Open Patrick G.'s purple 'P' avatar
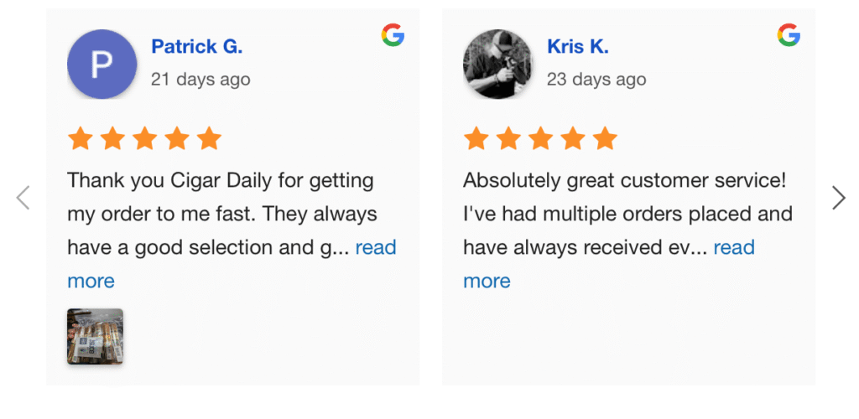Viewport: 859px width, 419px height. pyautogui.click(x=102, y=65)
